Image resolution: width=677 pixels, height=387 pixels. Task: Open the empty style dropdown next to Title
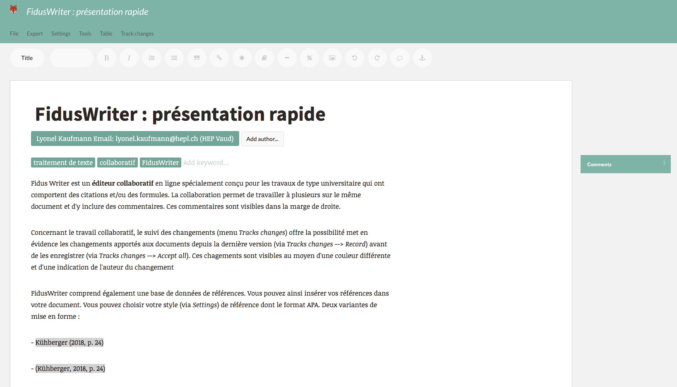tap(72, 58)
